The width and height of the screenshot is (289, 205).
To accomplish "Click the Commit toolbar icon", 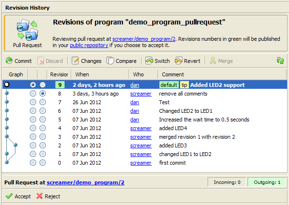I will (x=10, y=61).
